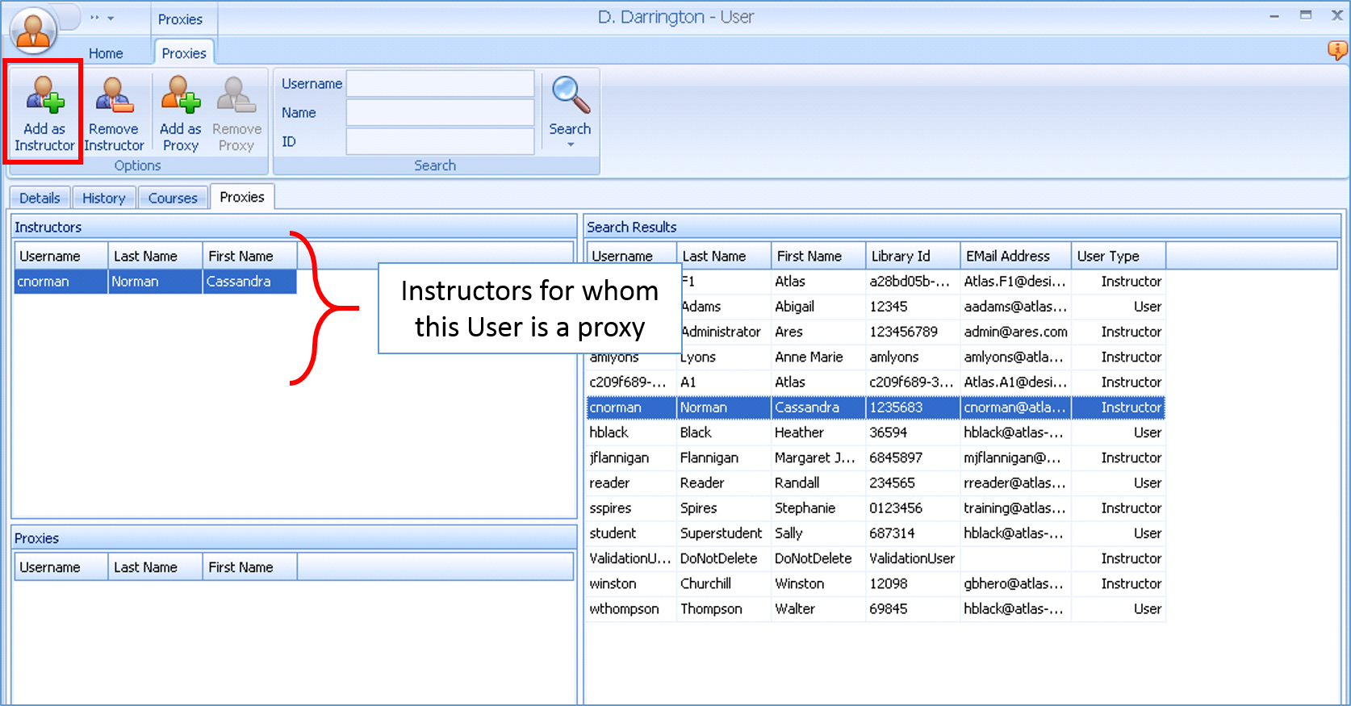Screen dimensions: 1351x706
Task: Open the History tab
Action: [103, 198]
